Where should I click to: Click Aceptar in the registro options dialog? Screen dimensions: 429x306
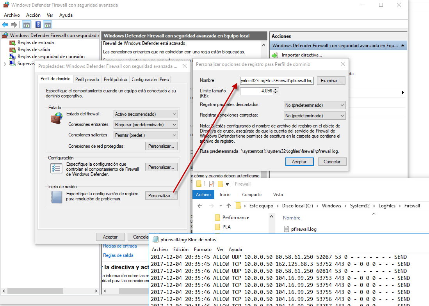[299, 162]
